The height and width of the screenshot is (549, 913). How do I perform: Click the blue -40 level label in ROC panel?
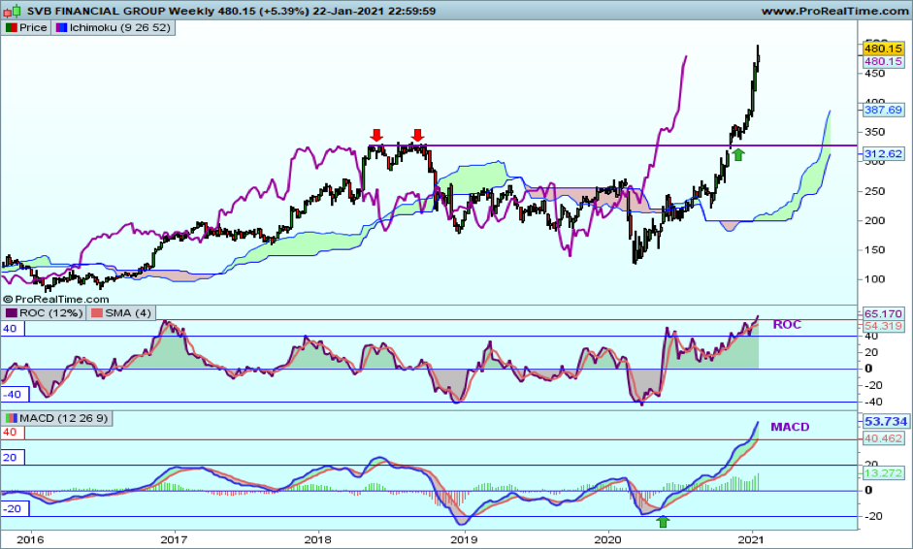click(x=15, y=395)
